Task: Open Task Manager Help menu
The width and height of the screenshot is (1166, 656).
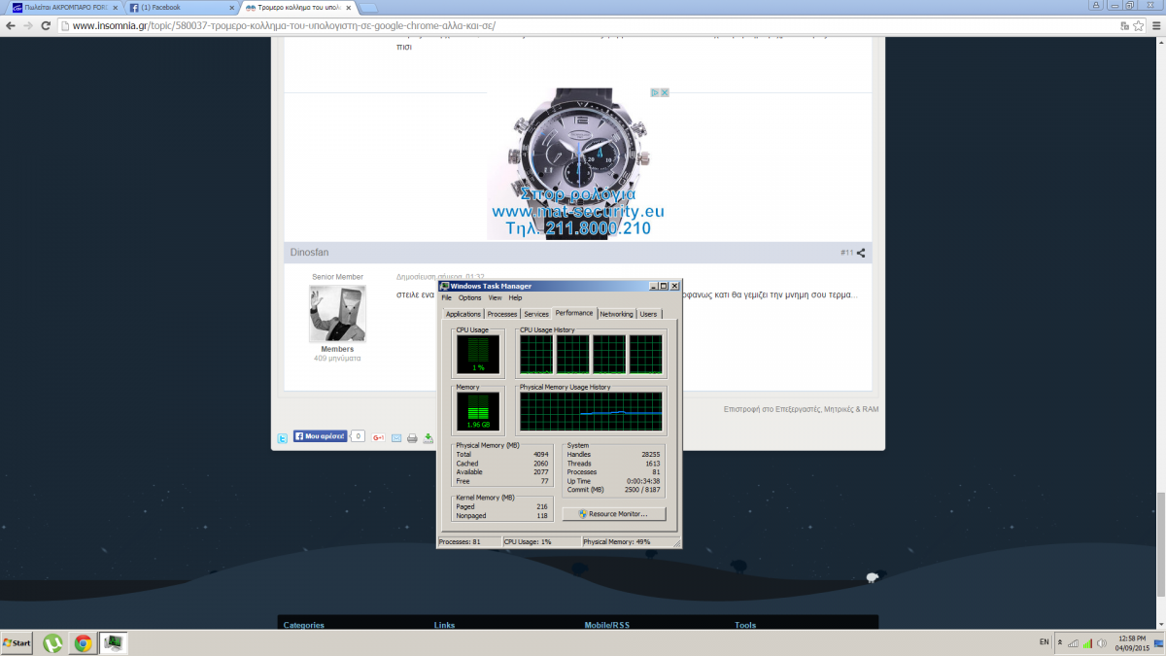Action: [x=515, y=297]
